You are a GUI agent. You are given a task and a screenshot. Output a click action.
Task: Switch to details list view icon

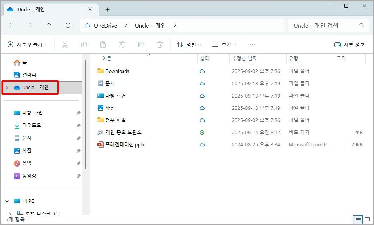[x=358, y=220]
